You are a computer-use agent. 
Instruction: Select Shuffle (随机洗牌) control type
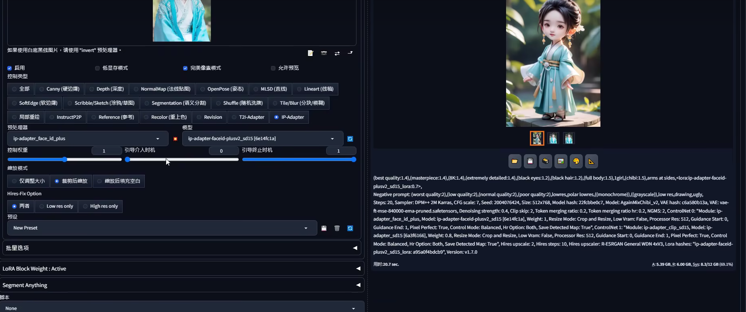240,103
